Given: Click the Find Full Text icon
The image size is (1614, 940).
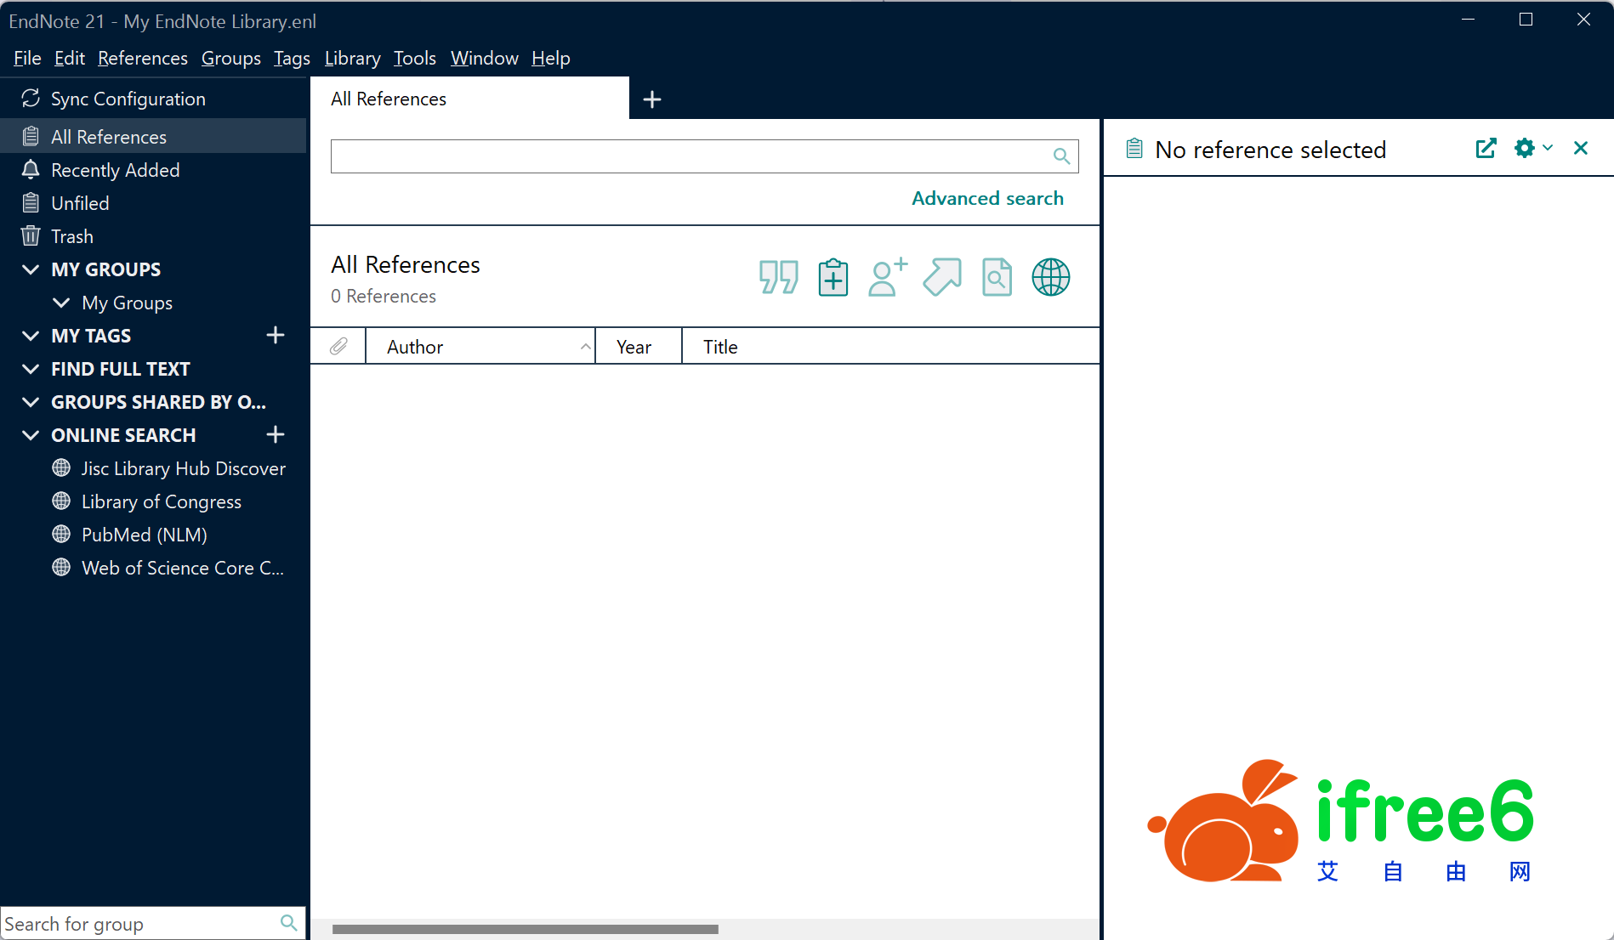Looking at the screenshot, I should [x=997, y=277].
